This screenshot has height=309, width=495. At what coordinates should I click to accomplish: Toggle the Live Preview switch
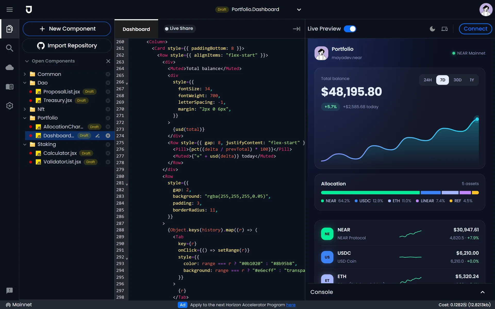350,29
